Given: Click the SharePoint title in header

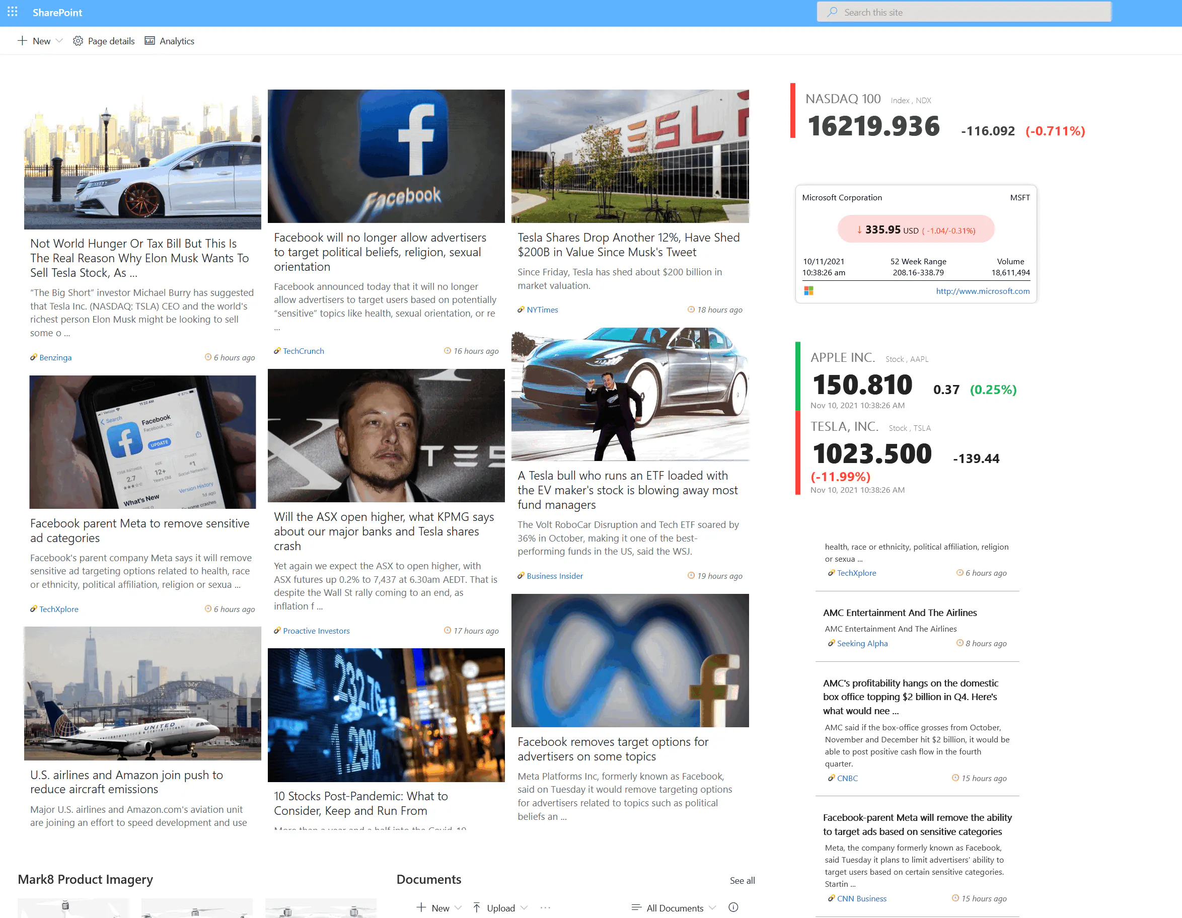Looking at the screenshot, I should [57, 12].
